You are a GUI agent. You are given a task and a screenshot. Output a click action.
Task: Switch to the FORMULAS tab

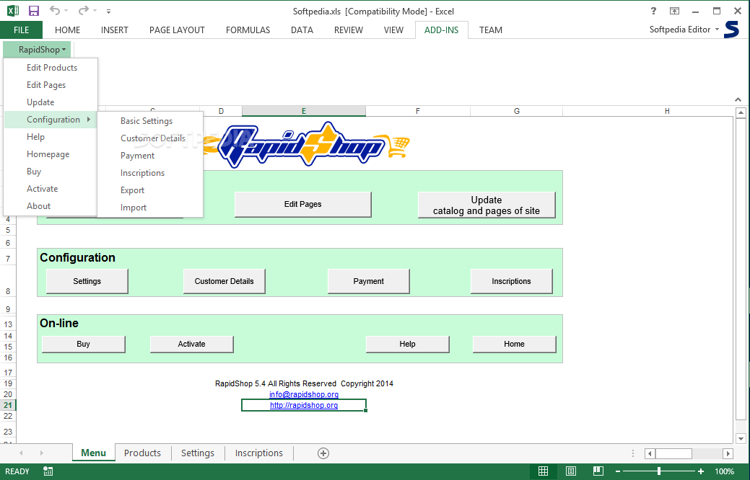(x=248, y=30)
